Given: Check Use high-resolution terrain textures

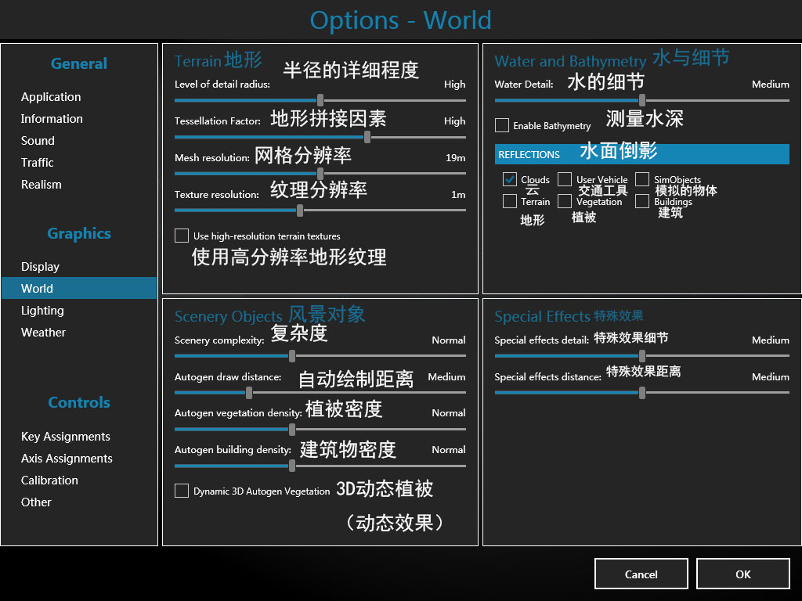Looking at the screenshot, I should [x=182, y=236].
